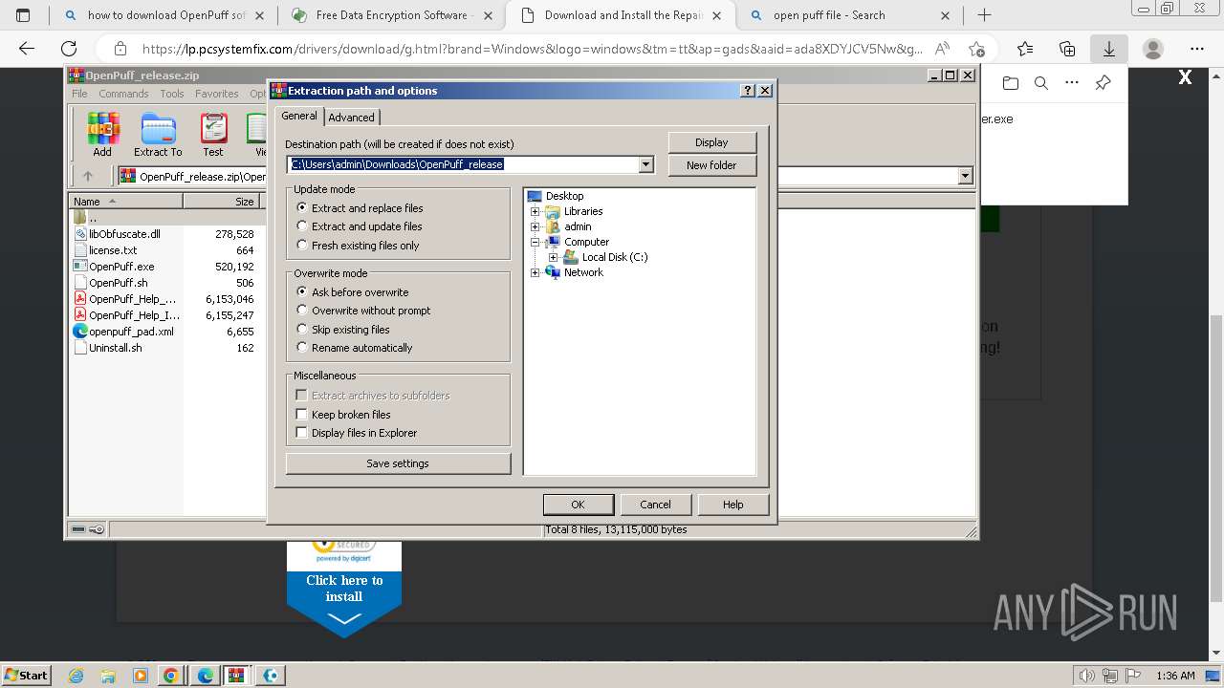Select Ask before overwrite option
Image resolution: width=1224 pixels, height=688 pixels.
click(353, 292)
